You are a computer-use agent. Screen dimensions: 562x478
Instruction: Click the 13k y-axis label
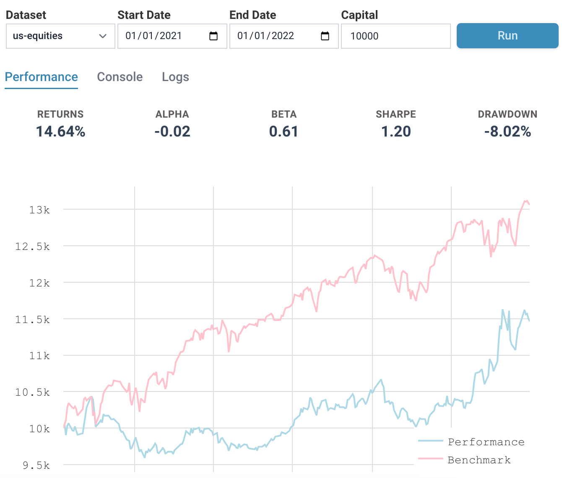39,210
